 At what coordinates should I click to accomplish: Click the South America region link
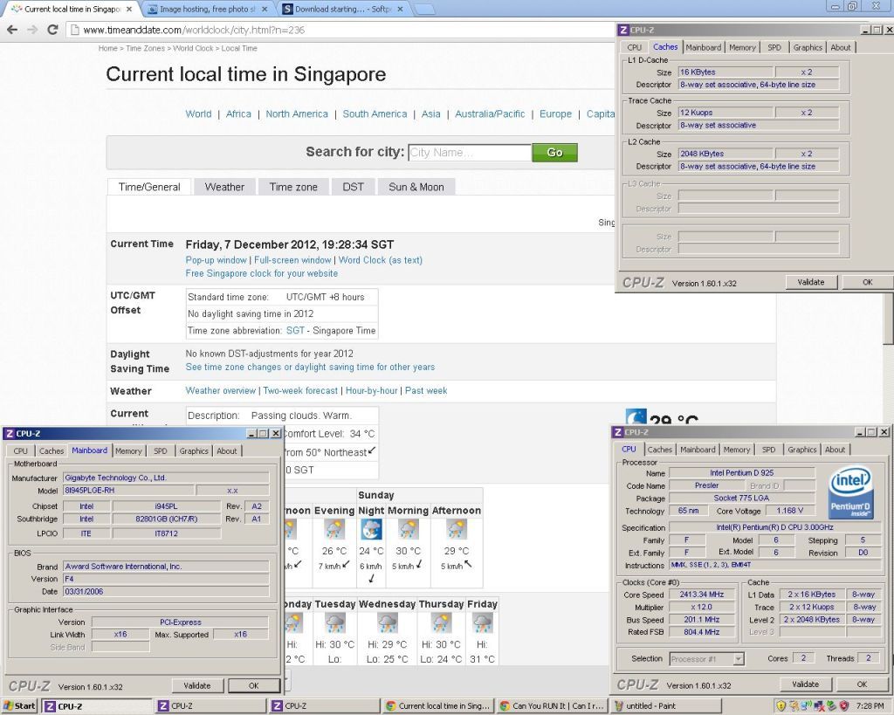[x=375, y=114]
